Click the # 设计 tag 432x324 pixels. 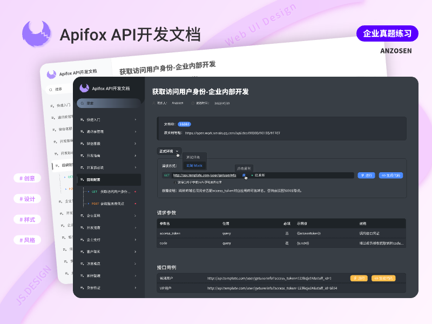pos(28,199)
